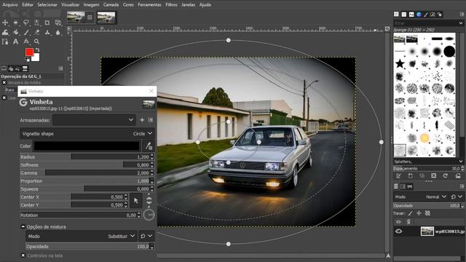Open the Ferramentas menu
466x262 pixels.
click(x=149, y=5)
